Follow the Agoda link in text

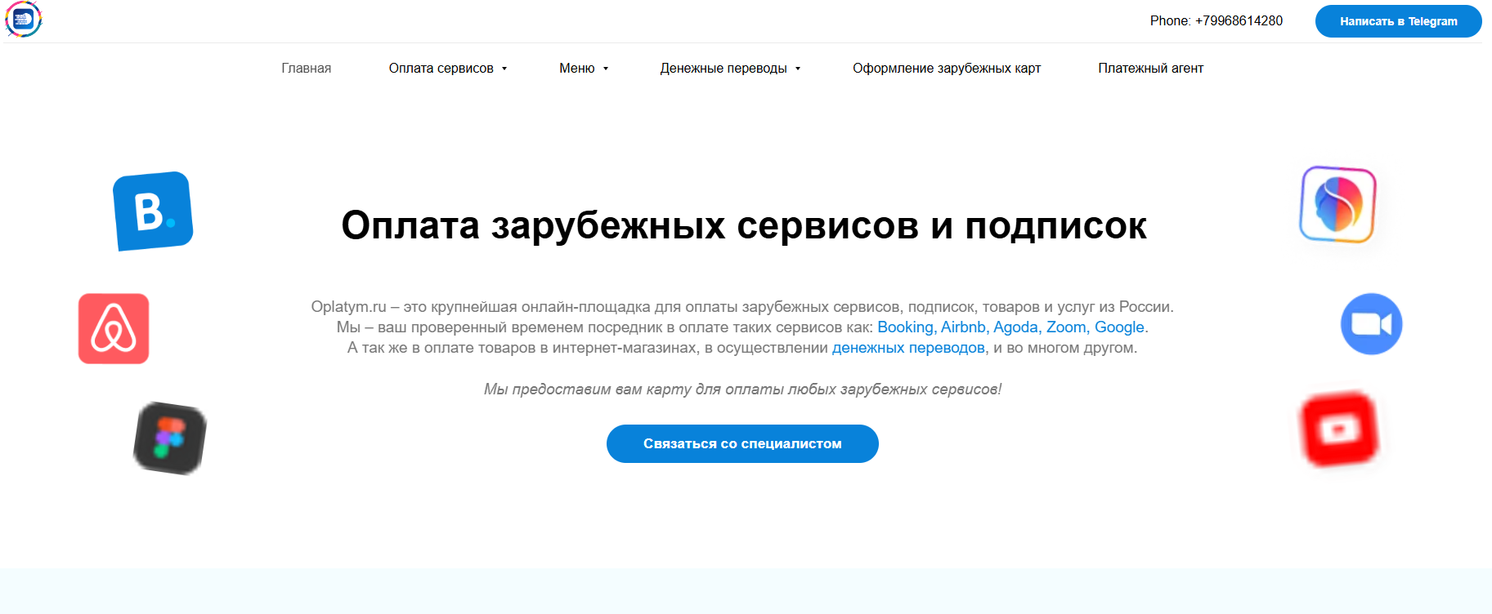1018,327
